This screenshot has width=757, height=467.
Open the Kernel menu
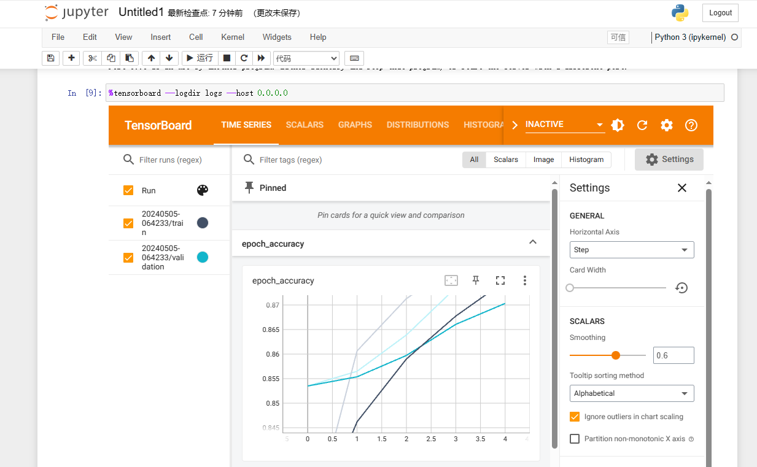(233, 37)
